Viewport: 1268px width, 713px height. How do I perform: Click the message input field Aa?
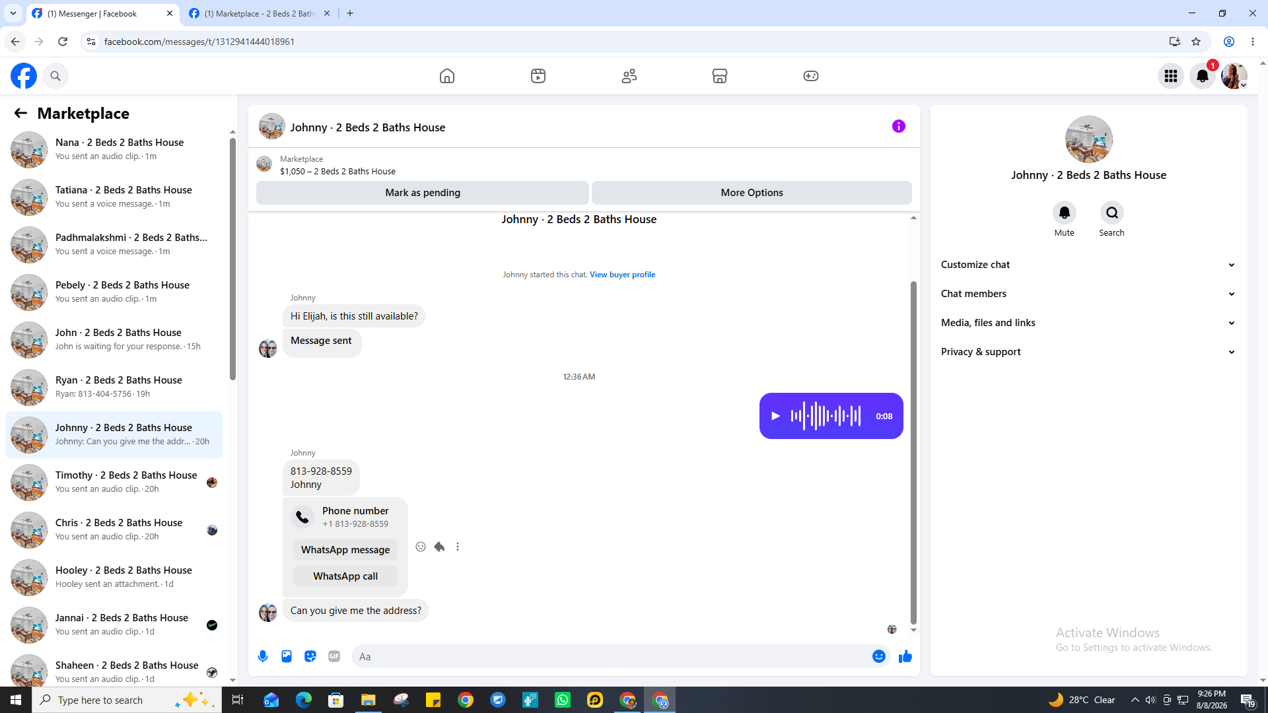[611, 656]
